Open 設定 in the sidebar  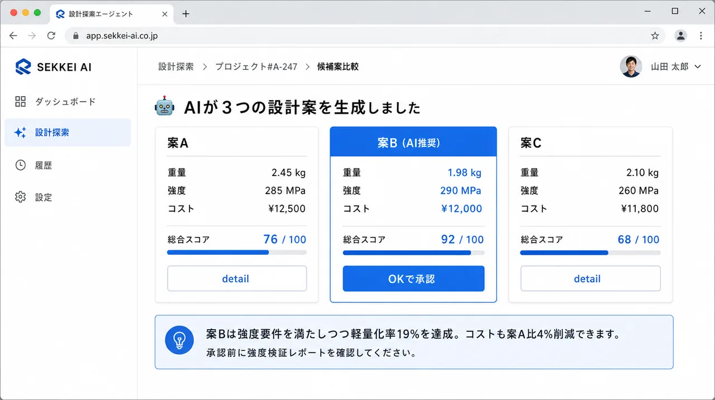(x=68, y=197)
